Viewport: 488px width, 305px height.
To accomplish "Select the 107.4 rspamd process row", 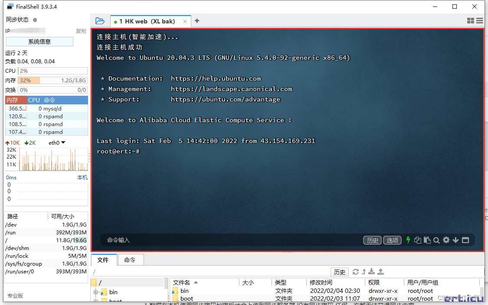I will [x=47, y=132].
